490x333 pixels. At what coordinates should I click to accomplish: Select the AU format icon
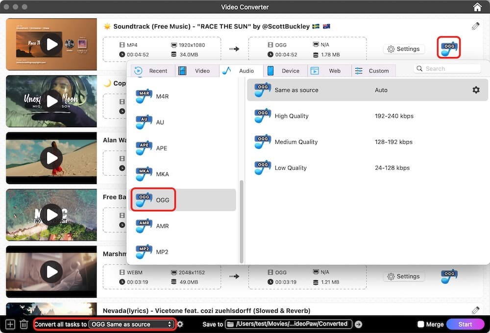(144, 122)
